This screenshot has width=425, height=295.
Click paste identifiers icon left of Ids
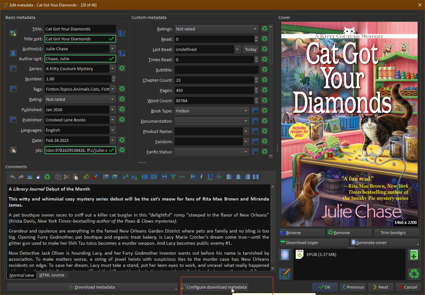(x=13, y=150)
